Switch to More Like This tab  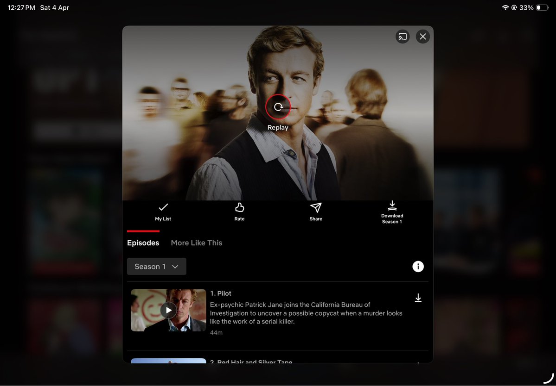click(197, 243)
